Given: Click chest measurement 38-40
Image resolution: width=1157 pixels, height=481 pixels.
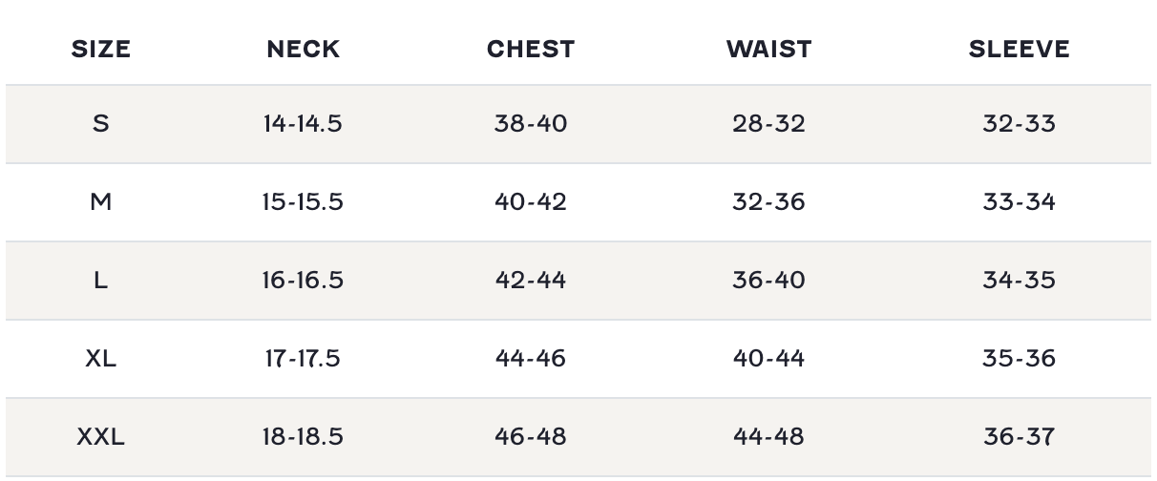Looking at the screenshot, I should coord(531,124).
